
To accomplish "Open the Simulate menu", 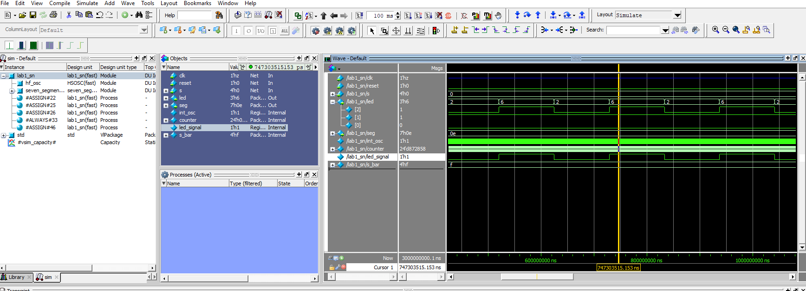I will pyautogui.click(x=87, y=3).
